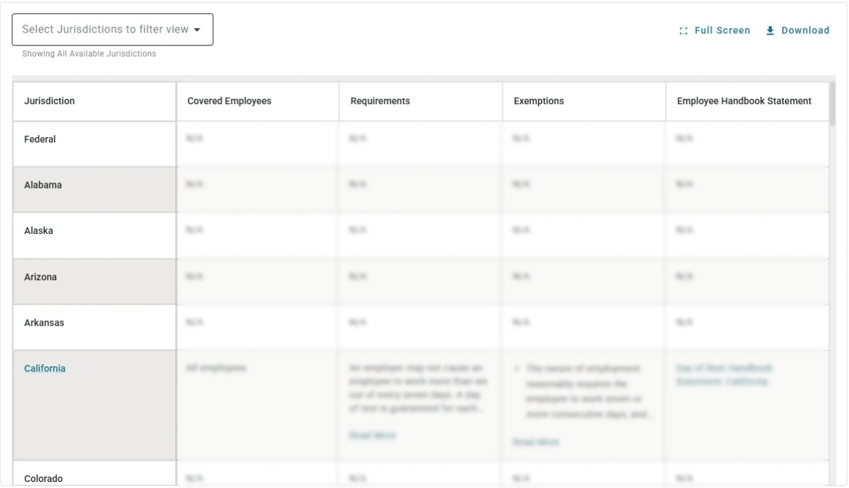
Task: Select the Exemptions column header
Action: (x=539, y=101)
